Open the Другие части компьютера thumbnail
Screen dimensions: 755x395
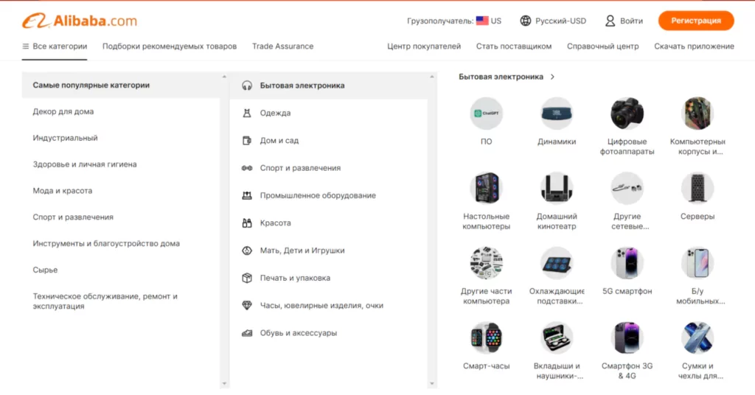click(x=487, y=262)
